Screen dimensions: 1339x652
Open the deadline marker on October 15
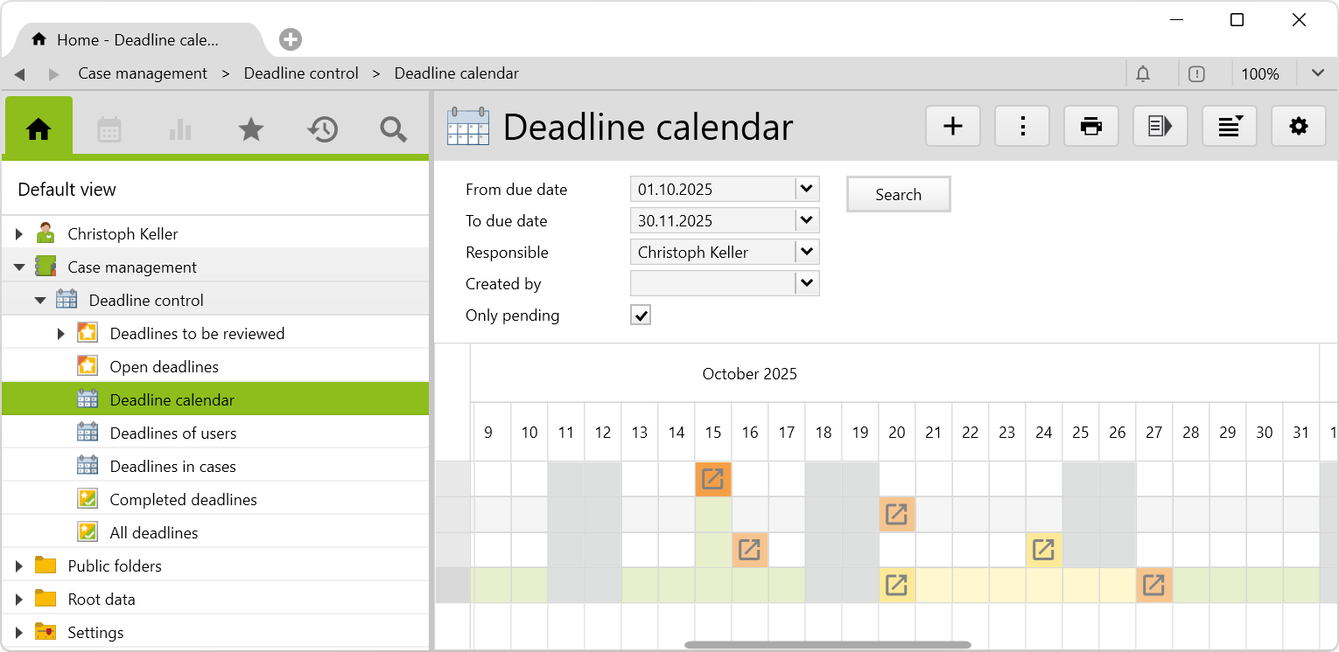[713, 479]
